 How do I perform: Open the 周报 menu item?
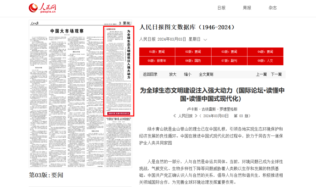point(247,8)
